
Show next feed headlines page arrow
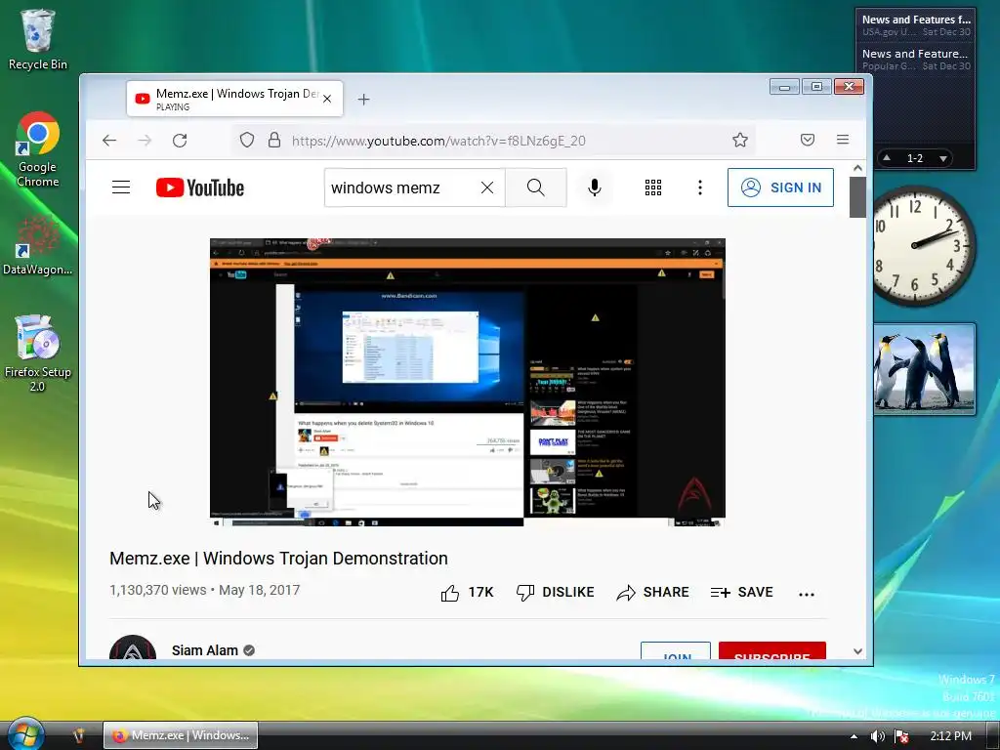tap(942, 158)
